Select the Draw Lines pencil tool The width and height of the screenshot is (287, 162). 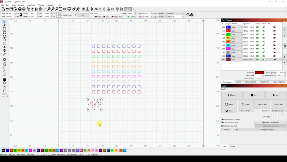[x=4, y=25]
